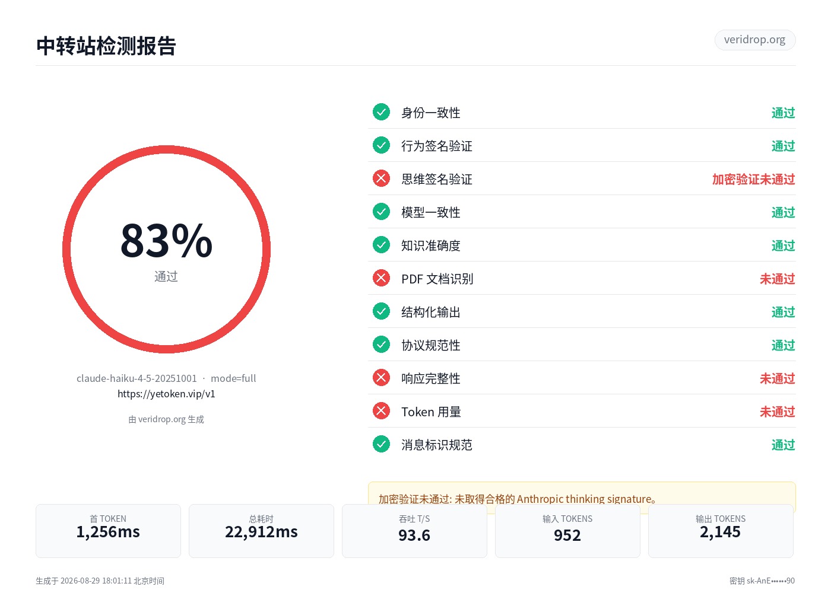Click the red X icon beside PDF 文档识别
This screenshot has width=831, height=593.
(x=381, y=278)
